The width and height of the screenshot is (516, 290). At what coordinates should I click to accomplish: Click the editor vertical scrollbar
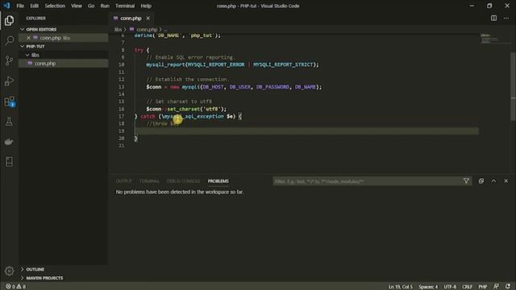click(513, 86)
